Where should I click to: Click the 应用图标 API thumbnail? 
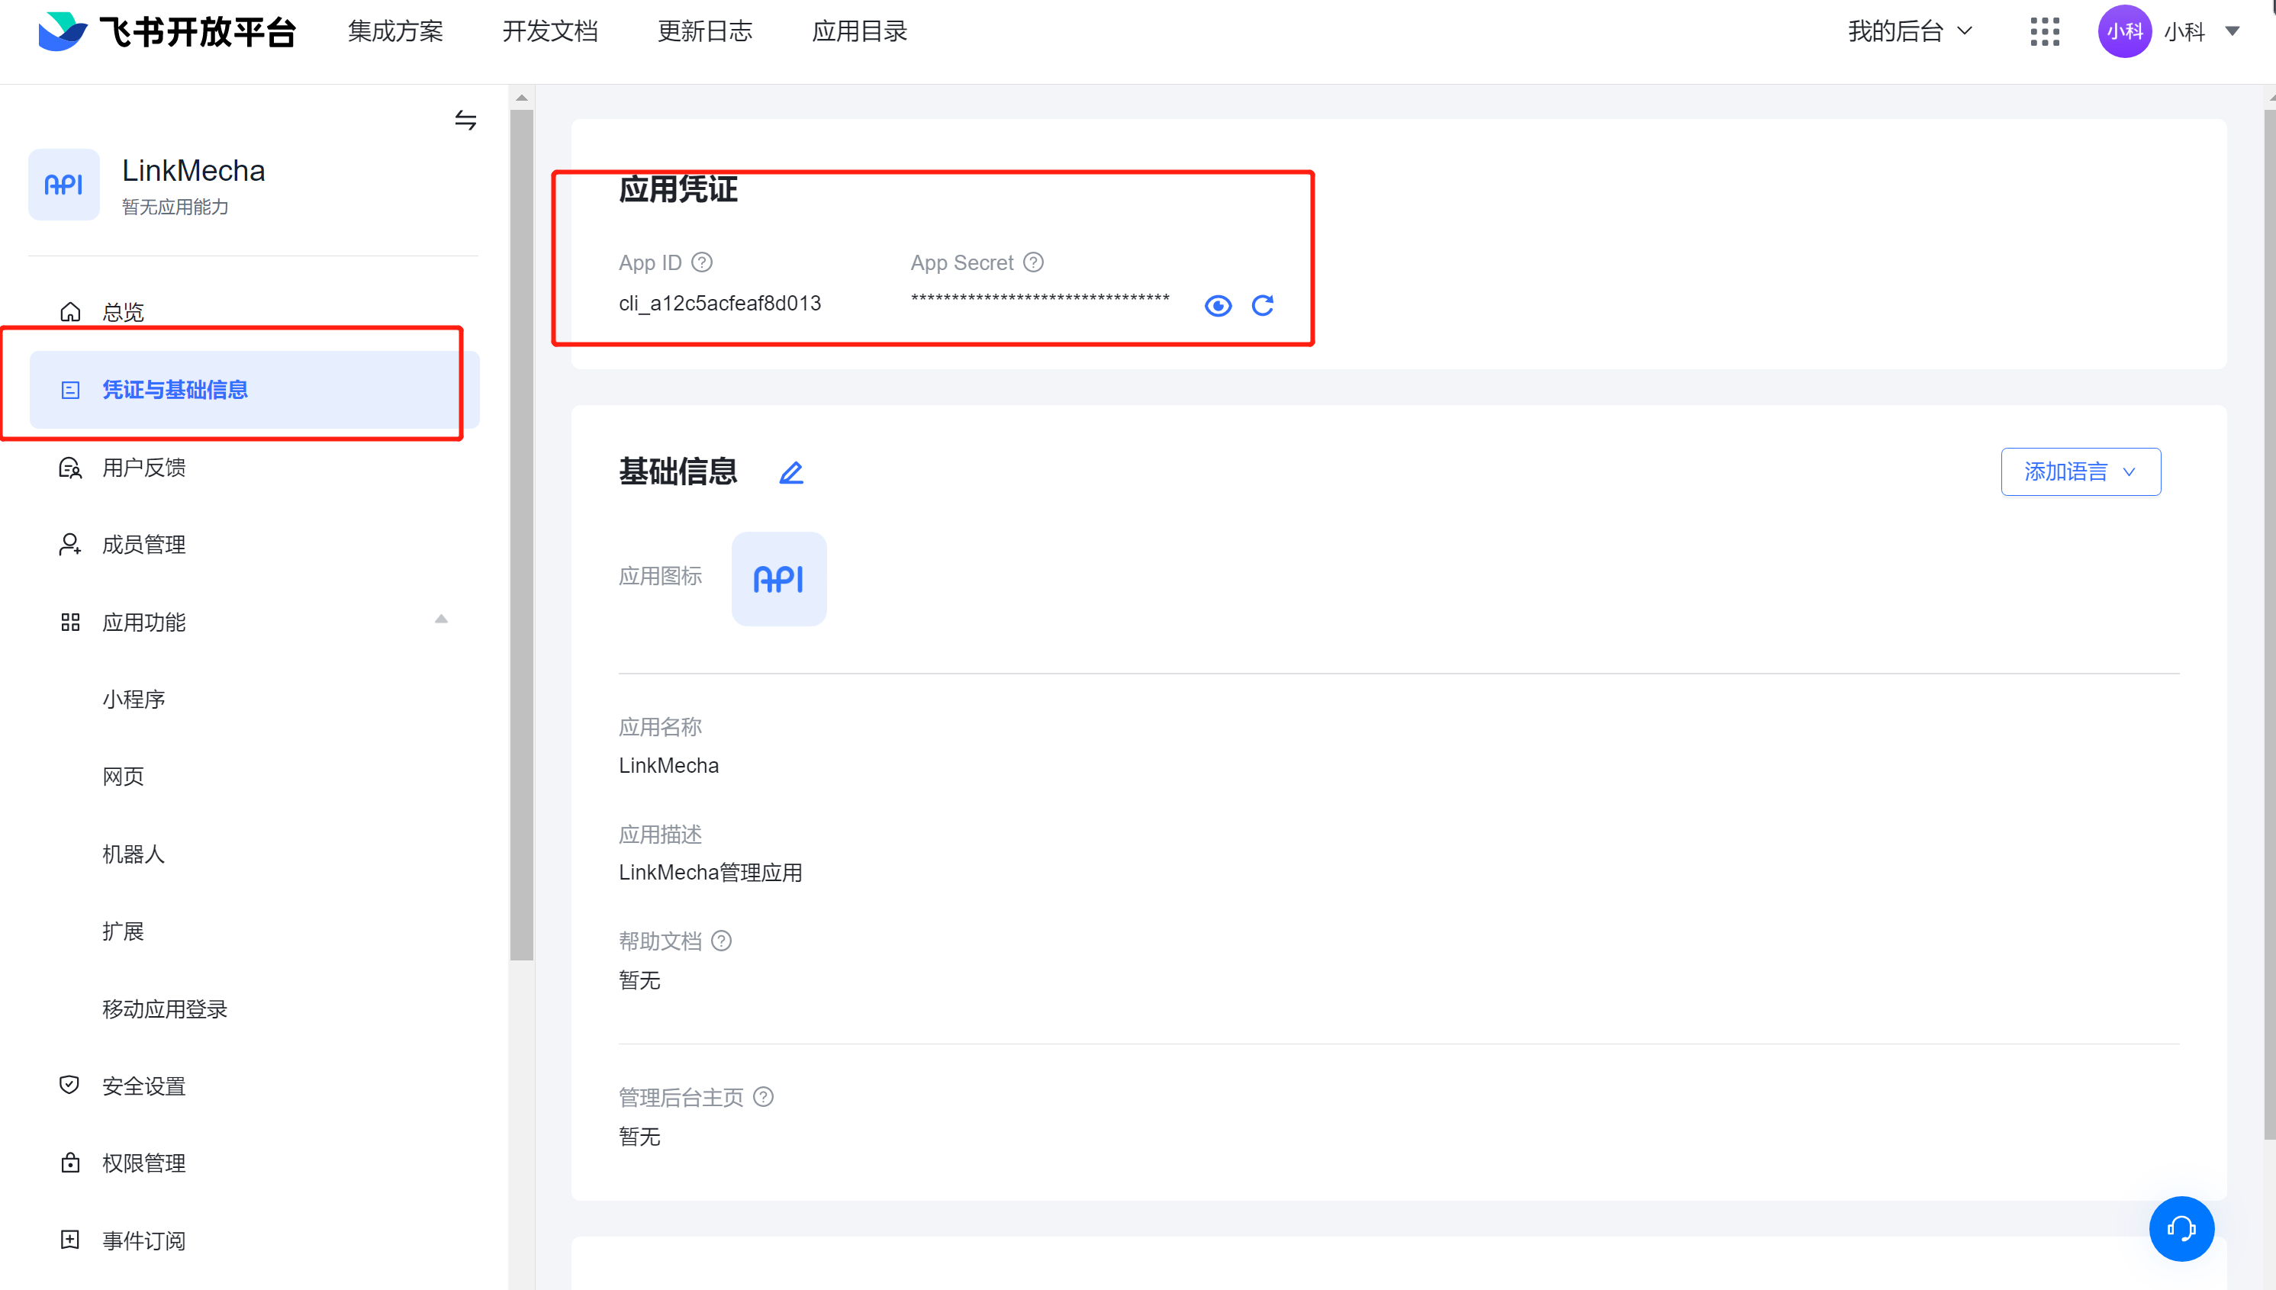[x=779, y=580]
